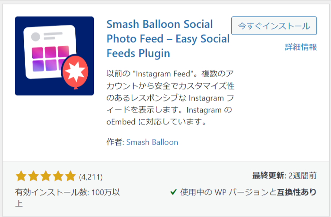Open the 詳細情報 link
This screenshot has height=217, width=331.
point(301,47)
